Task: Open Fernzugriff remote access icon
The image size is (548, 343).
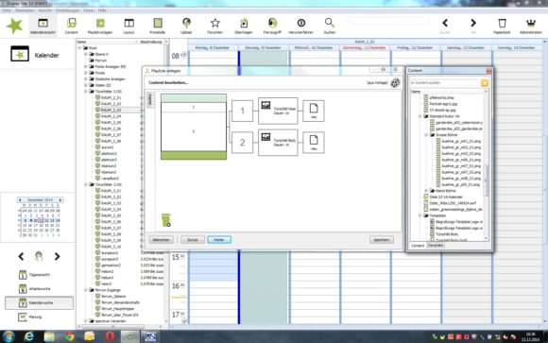Action: coord(272,26)
